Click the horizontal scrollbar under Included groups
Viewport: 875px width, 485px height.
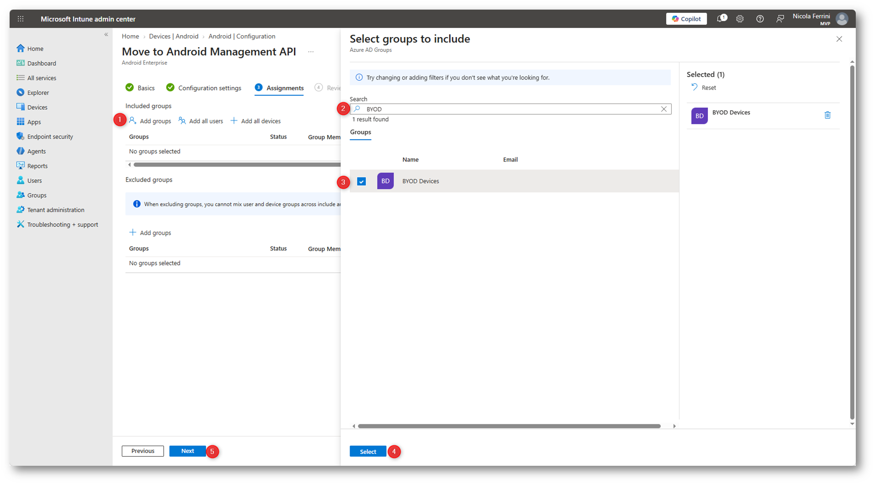(x=237, y=165)
